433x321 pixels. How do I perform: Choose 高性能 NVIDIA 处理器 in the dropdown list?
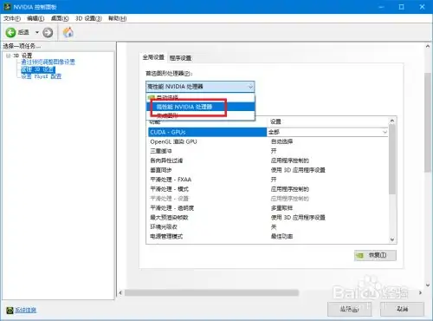point(201,107)
